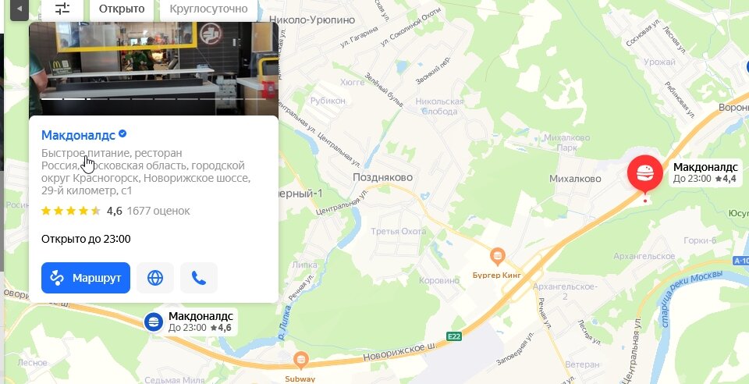The width and height of the screenshot is (749, 384).
Task: Click the phone call icon
Action: [x=199, y=278]
